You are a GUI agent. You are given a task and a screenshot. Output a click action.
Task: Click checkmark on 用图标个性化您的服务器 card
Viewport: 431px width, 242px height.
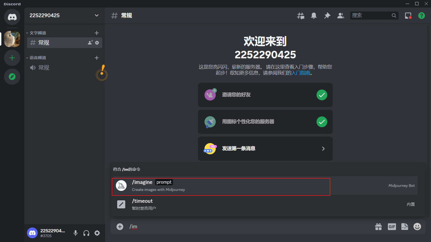[x=322, y=122]
